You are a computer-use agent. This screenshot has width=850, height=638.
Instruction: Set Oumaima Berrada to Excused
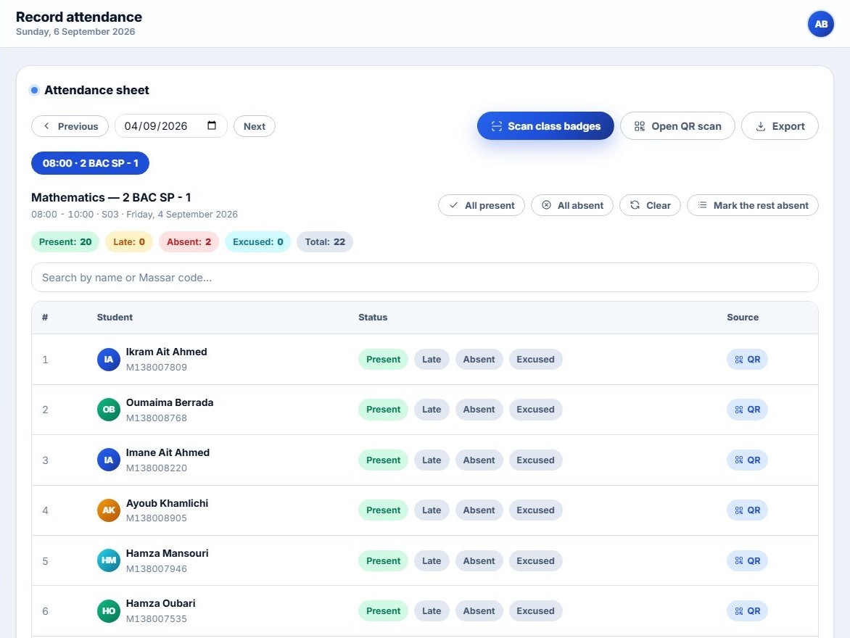pyautogui.click(x=535, y=409)
